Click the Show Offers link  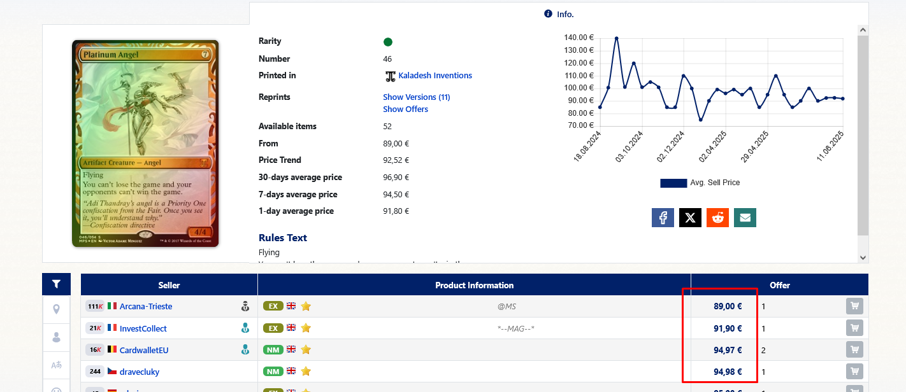pos(405,109)
